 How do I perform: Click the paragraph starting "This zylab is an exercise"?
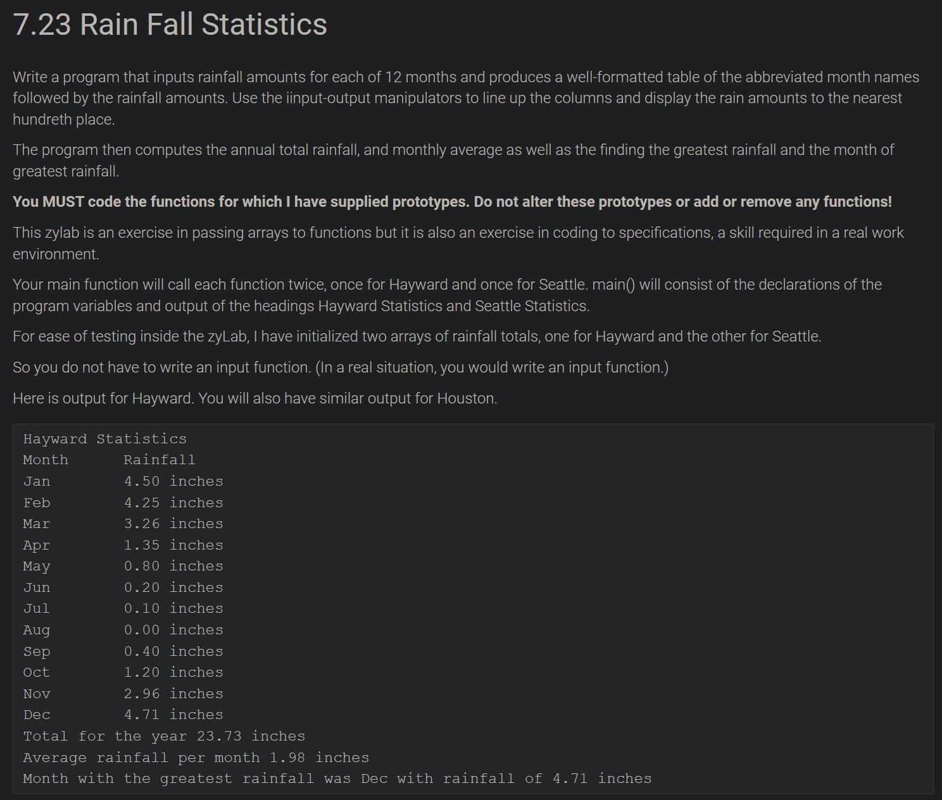(x=458, y=243)
